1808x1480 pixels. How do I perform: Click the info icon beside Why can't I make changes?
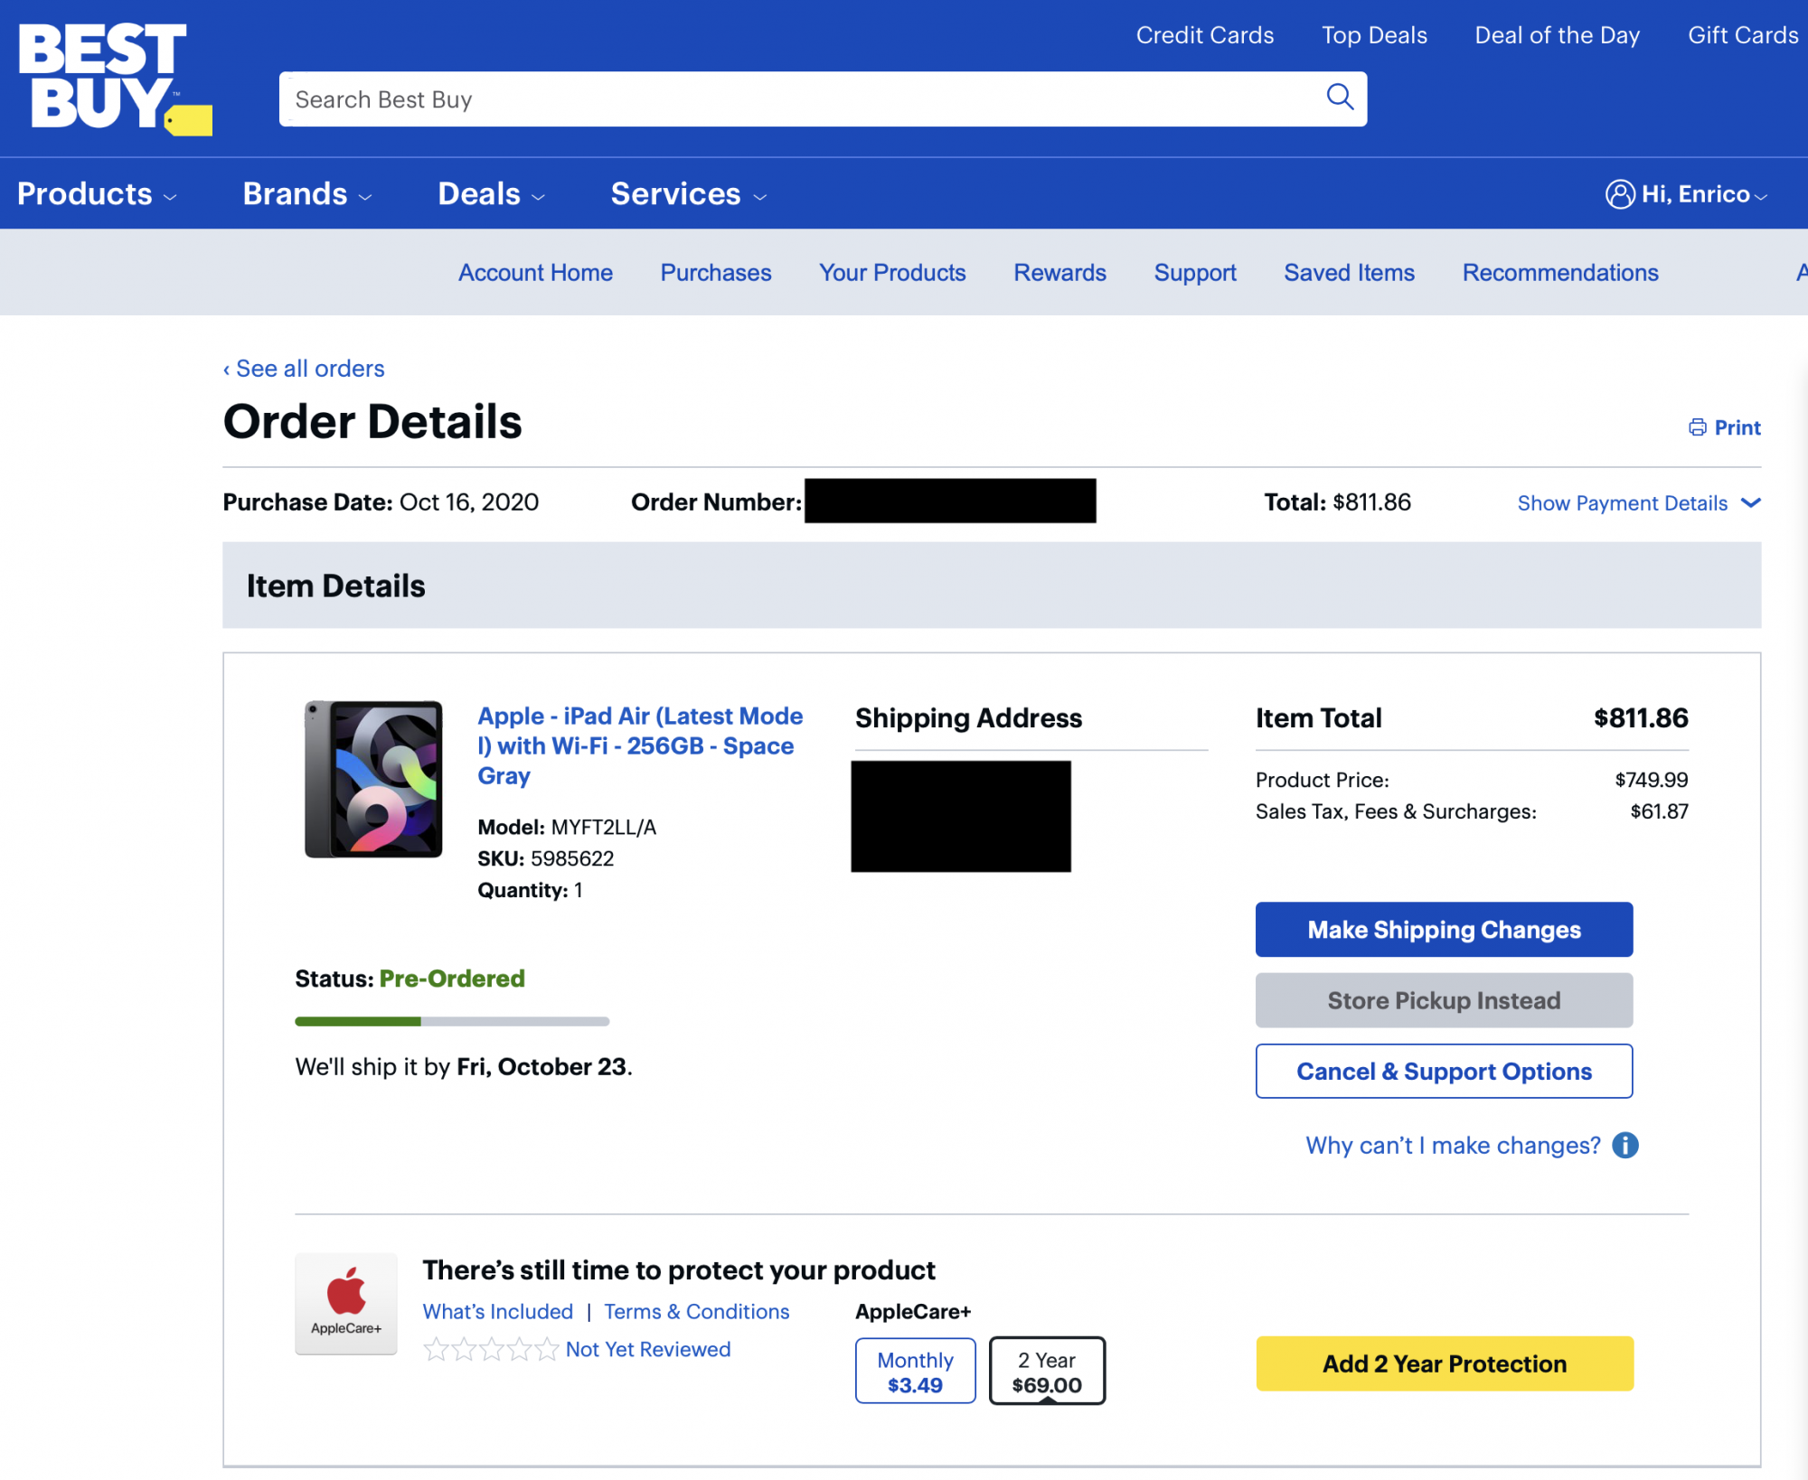click(x=1625, y=1146)
